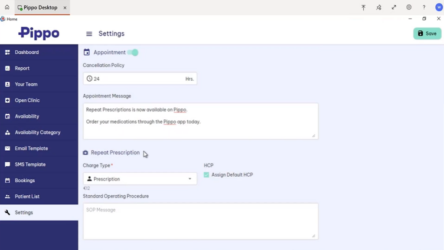Click the hamburger menu icon beside Settings
The image size is (444, 250).
click(89, 34)
